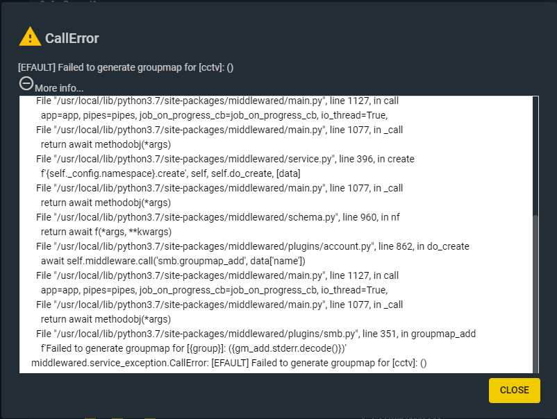Image resolution: width=557 pixels, height=419 pixels.
Task: Click the gm_add.stderr.decode code line
Action: coord(194,348)
